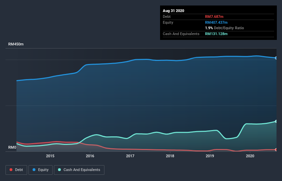Click the RM450m y-axis label
Viewport: 282px width, 181px height.
[16, 44]
